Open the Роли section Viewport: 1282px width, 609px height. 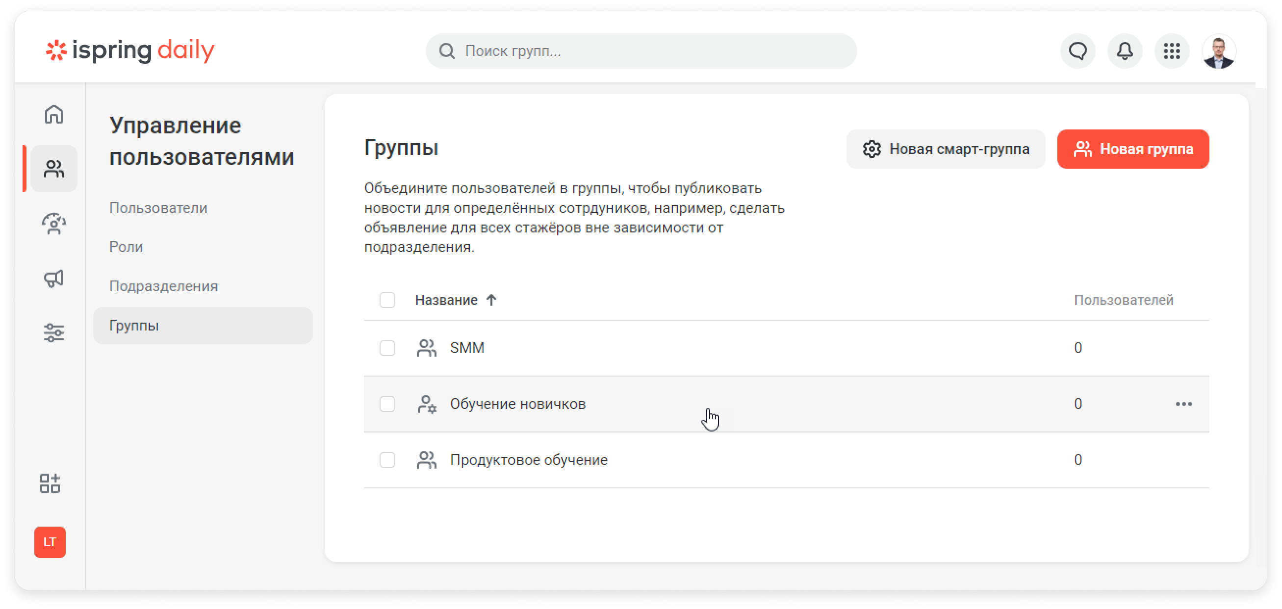click(x=126, y=247)
